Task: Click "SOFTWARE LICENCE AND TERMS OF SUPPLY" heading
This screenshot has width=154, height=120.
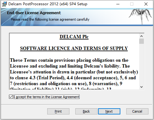Action: pyautogui.click(x=74, y=48)
